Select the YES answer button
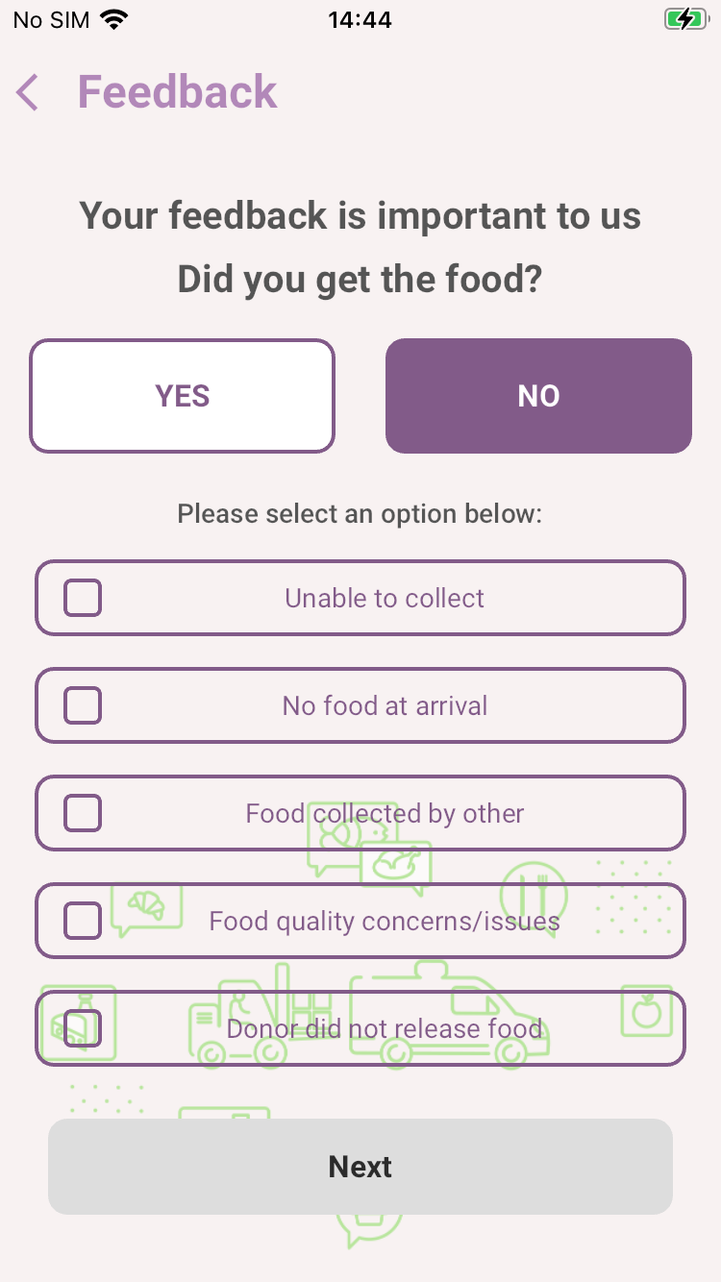The height and width of the screenshot is (1282, 721). point(182,396)
